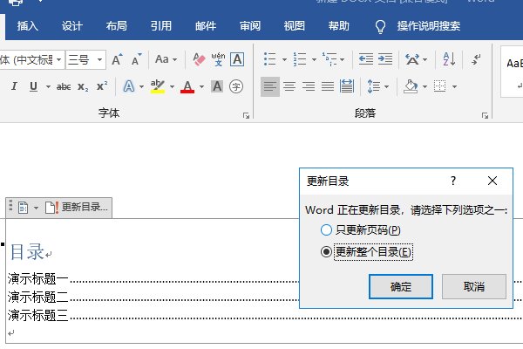Apply numbered list
The image size is (523, 349).
coord(300,59)
